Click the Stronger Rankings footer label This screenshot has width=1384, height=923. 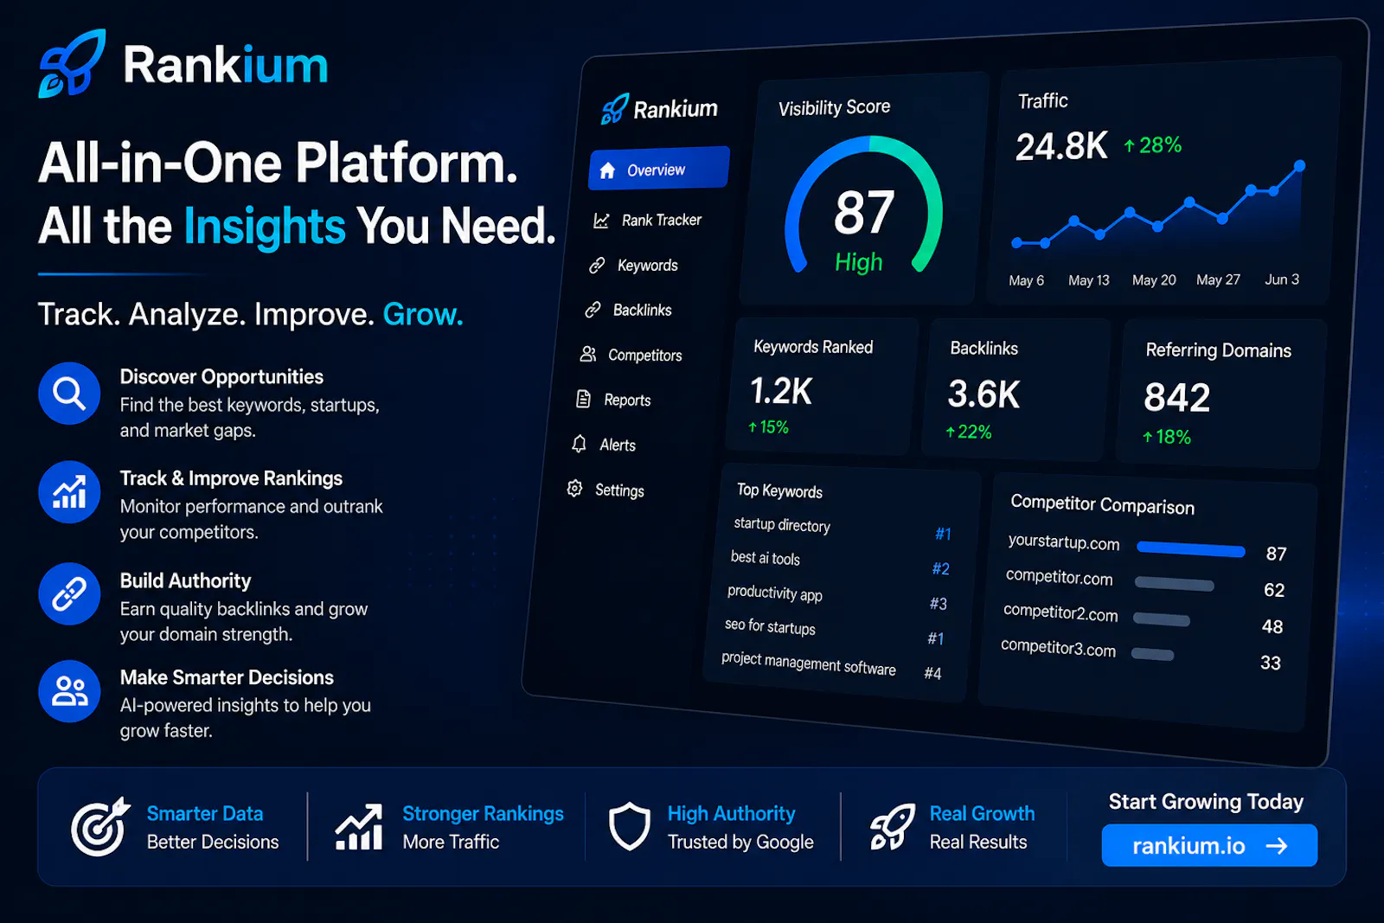pyautogui.click(x=483, y=814)
